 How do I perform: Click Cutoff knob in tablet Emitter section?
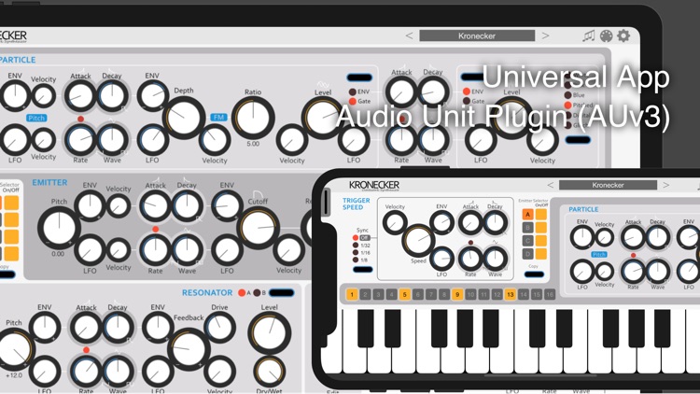coord(258,228)
